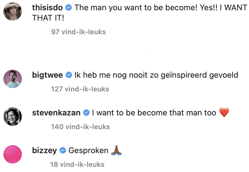Click stevenkazan's black-and-white profile photo
The height and width of the screenshot is (172, 249).
[13, 117]
